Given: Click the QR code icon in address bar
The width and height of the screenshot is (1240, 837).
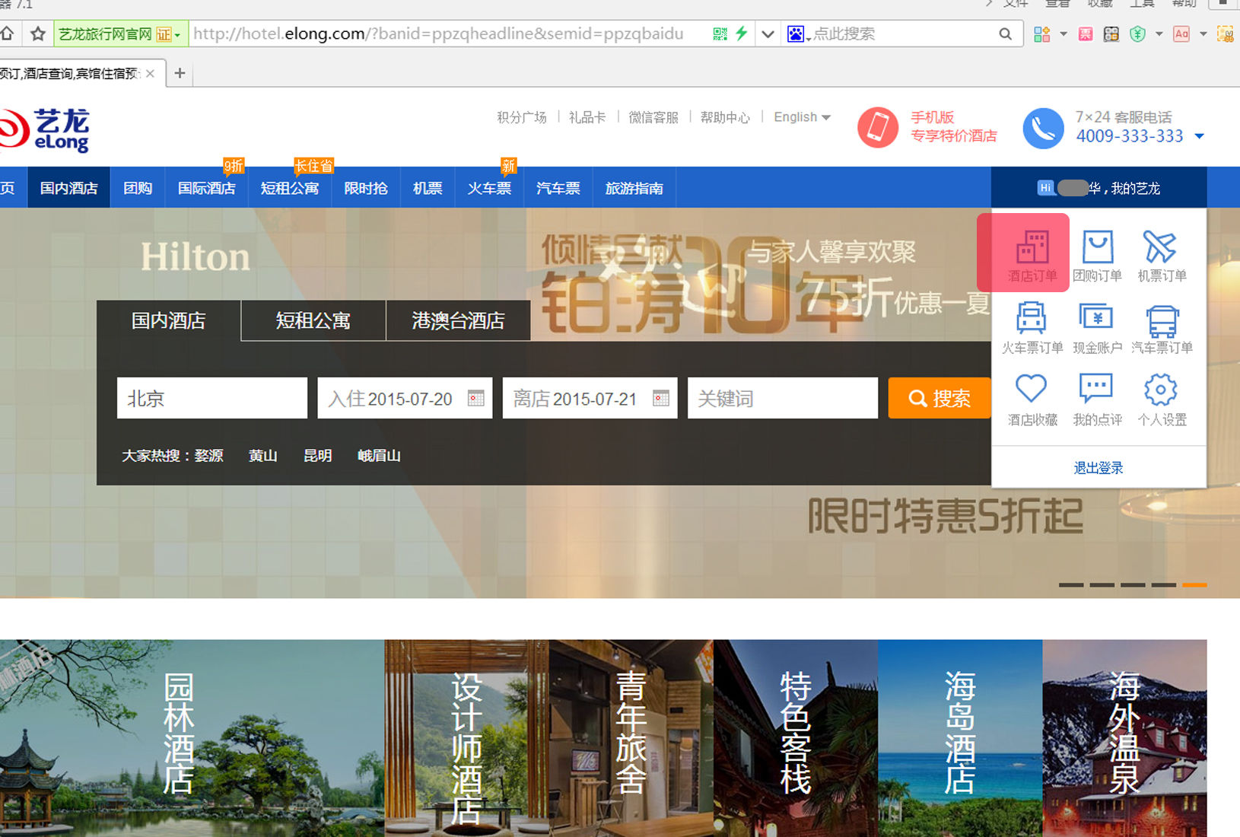Looking at the screenshot, I should [720, 33].
